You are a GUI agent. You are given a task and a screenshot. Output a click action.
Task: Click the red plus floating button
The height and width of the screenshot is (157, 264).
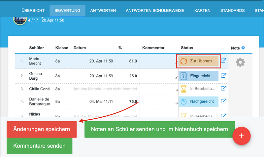click(242, 136)
